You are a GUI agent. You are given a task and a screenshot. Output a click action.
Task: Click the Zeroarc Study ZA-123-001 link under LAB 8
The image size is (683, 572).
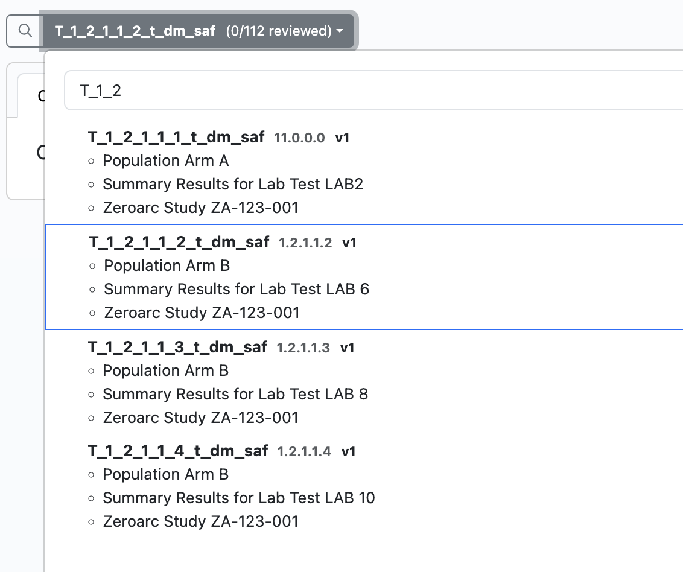pyautogui.click(x=200, y=417)
